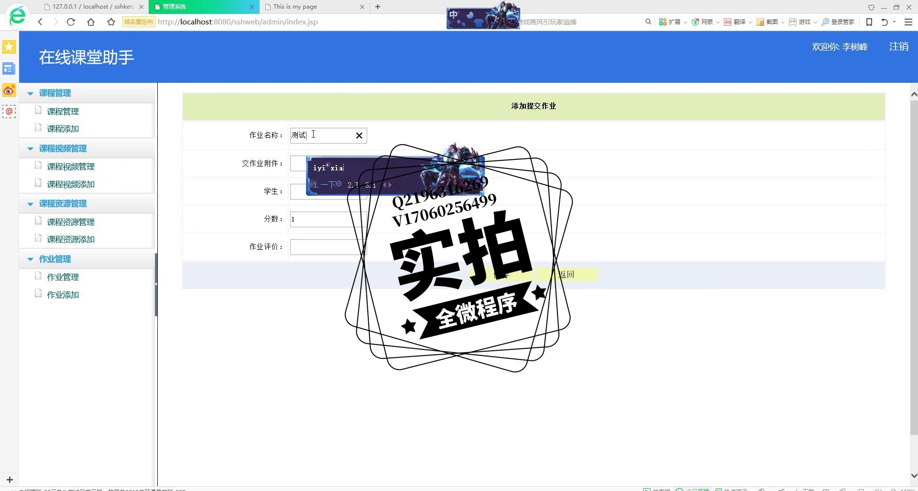This screenshot has height=491, width=918.
Task: Go to browser home page icon
Action: [x=91, y=22]
